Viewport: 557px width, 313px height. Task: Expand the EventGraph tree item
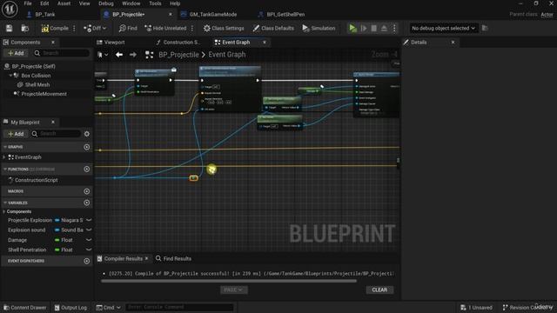tap(3, 157)
